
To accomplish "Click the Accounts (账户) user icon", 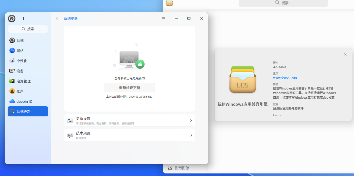I will 12,91.
